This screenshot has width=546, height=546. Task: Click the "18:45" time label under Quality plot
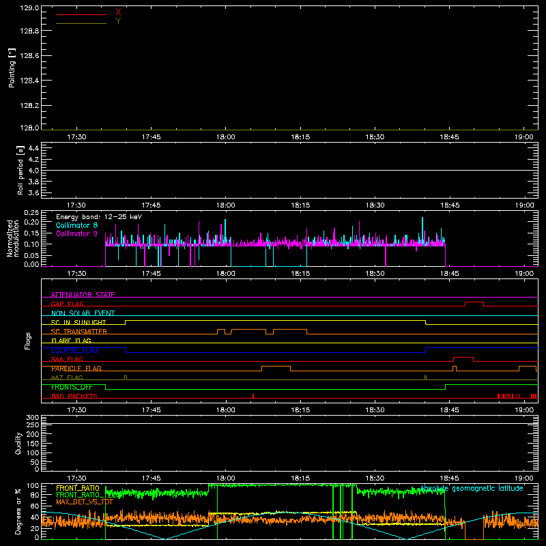(450, 478)
